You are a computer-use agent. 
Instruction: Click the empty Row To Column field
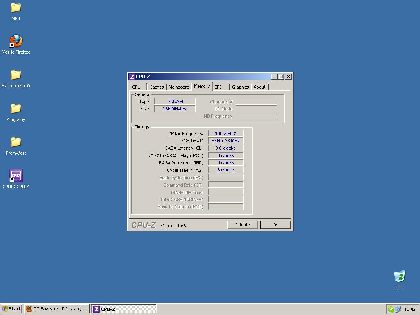(x=226, y=207)
